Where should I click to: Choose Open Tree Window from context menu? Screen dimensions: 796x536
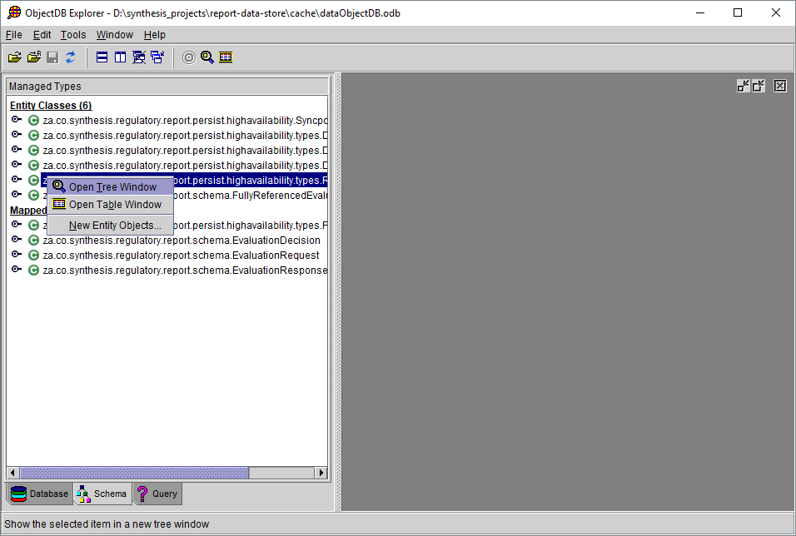pyautogui.click(x=110, y=186)
